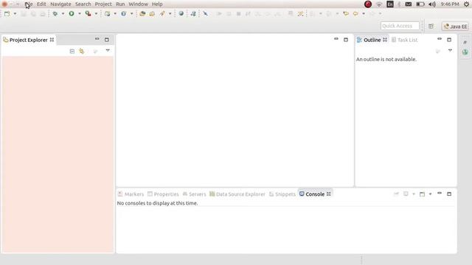Screen dimensions: 472x265
Task: Click the Open Type toolbar icon
Action: tap(142, 13)
